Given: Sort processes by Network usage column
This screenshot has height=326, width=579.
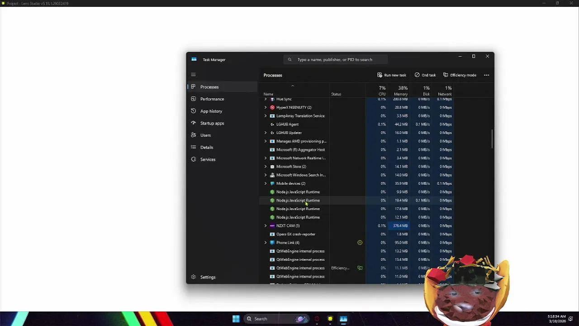Looking at the screenshot, I should (x=443, y=91).
